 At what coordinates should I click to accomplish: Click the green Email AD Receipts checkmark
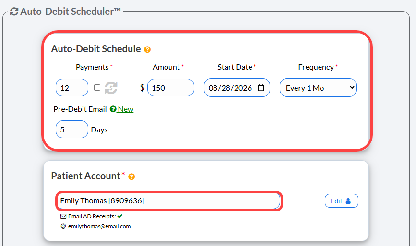[x=120, y=216]
